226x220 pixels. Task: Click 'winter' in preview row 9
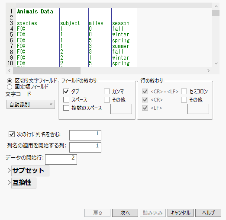click(121, 58)
